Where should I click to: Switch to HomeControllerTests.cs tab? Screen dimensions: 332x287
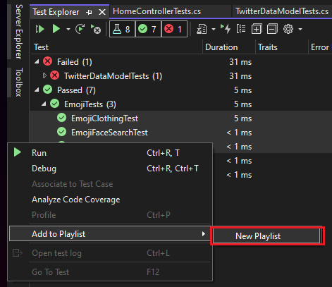coord(157,11)
